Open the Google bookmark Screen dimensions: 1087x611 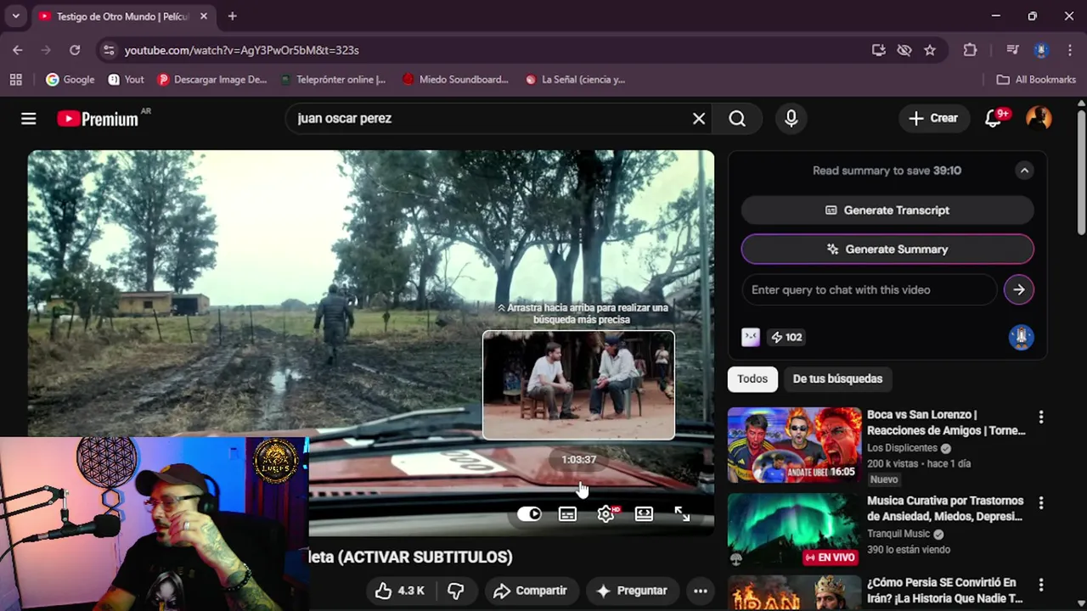[x=70, y=80]
